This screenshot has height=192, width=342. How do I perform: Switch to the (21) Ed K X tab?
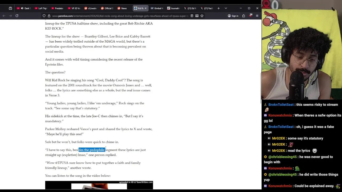[x=190, y=8]
